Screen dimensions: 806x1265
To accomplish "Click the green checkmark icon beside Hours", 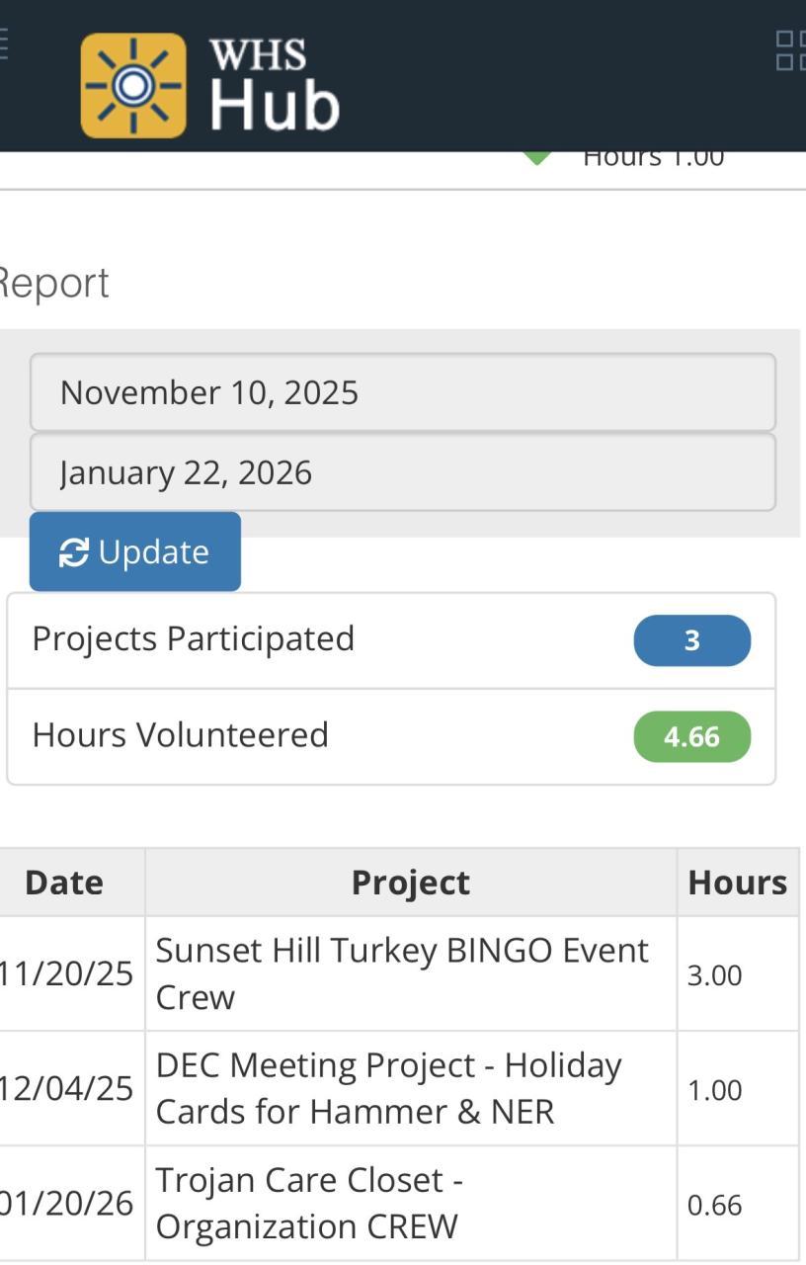I will tap(537, 157).
